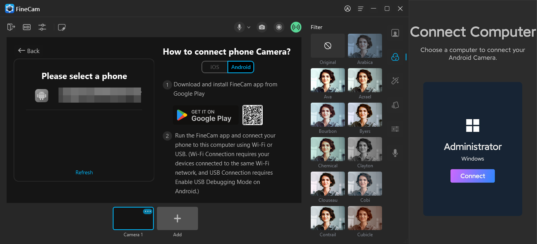Viewport: 537px width, 244px height.
Task: Open the adjustments sliders panel in the sidebar
Action: pyautogui.click(x=395, y=129)
